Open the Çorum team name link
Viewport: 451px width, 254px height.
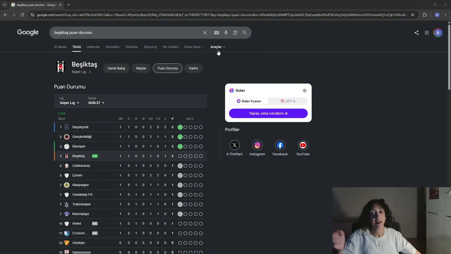pos(77,175)
